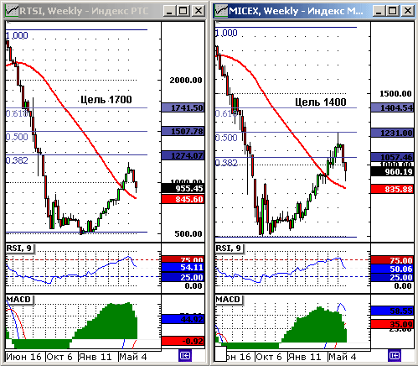Click the RSI 75.00 level tag in RTSI window
Screen dimensions: 418x366
click(x=183, y=259)
